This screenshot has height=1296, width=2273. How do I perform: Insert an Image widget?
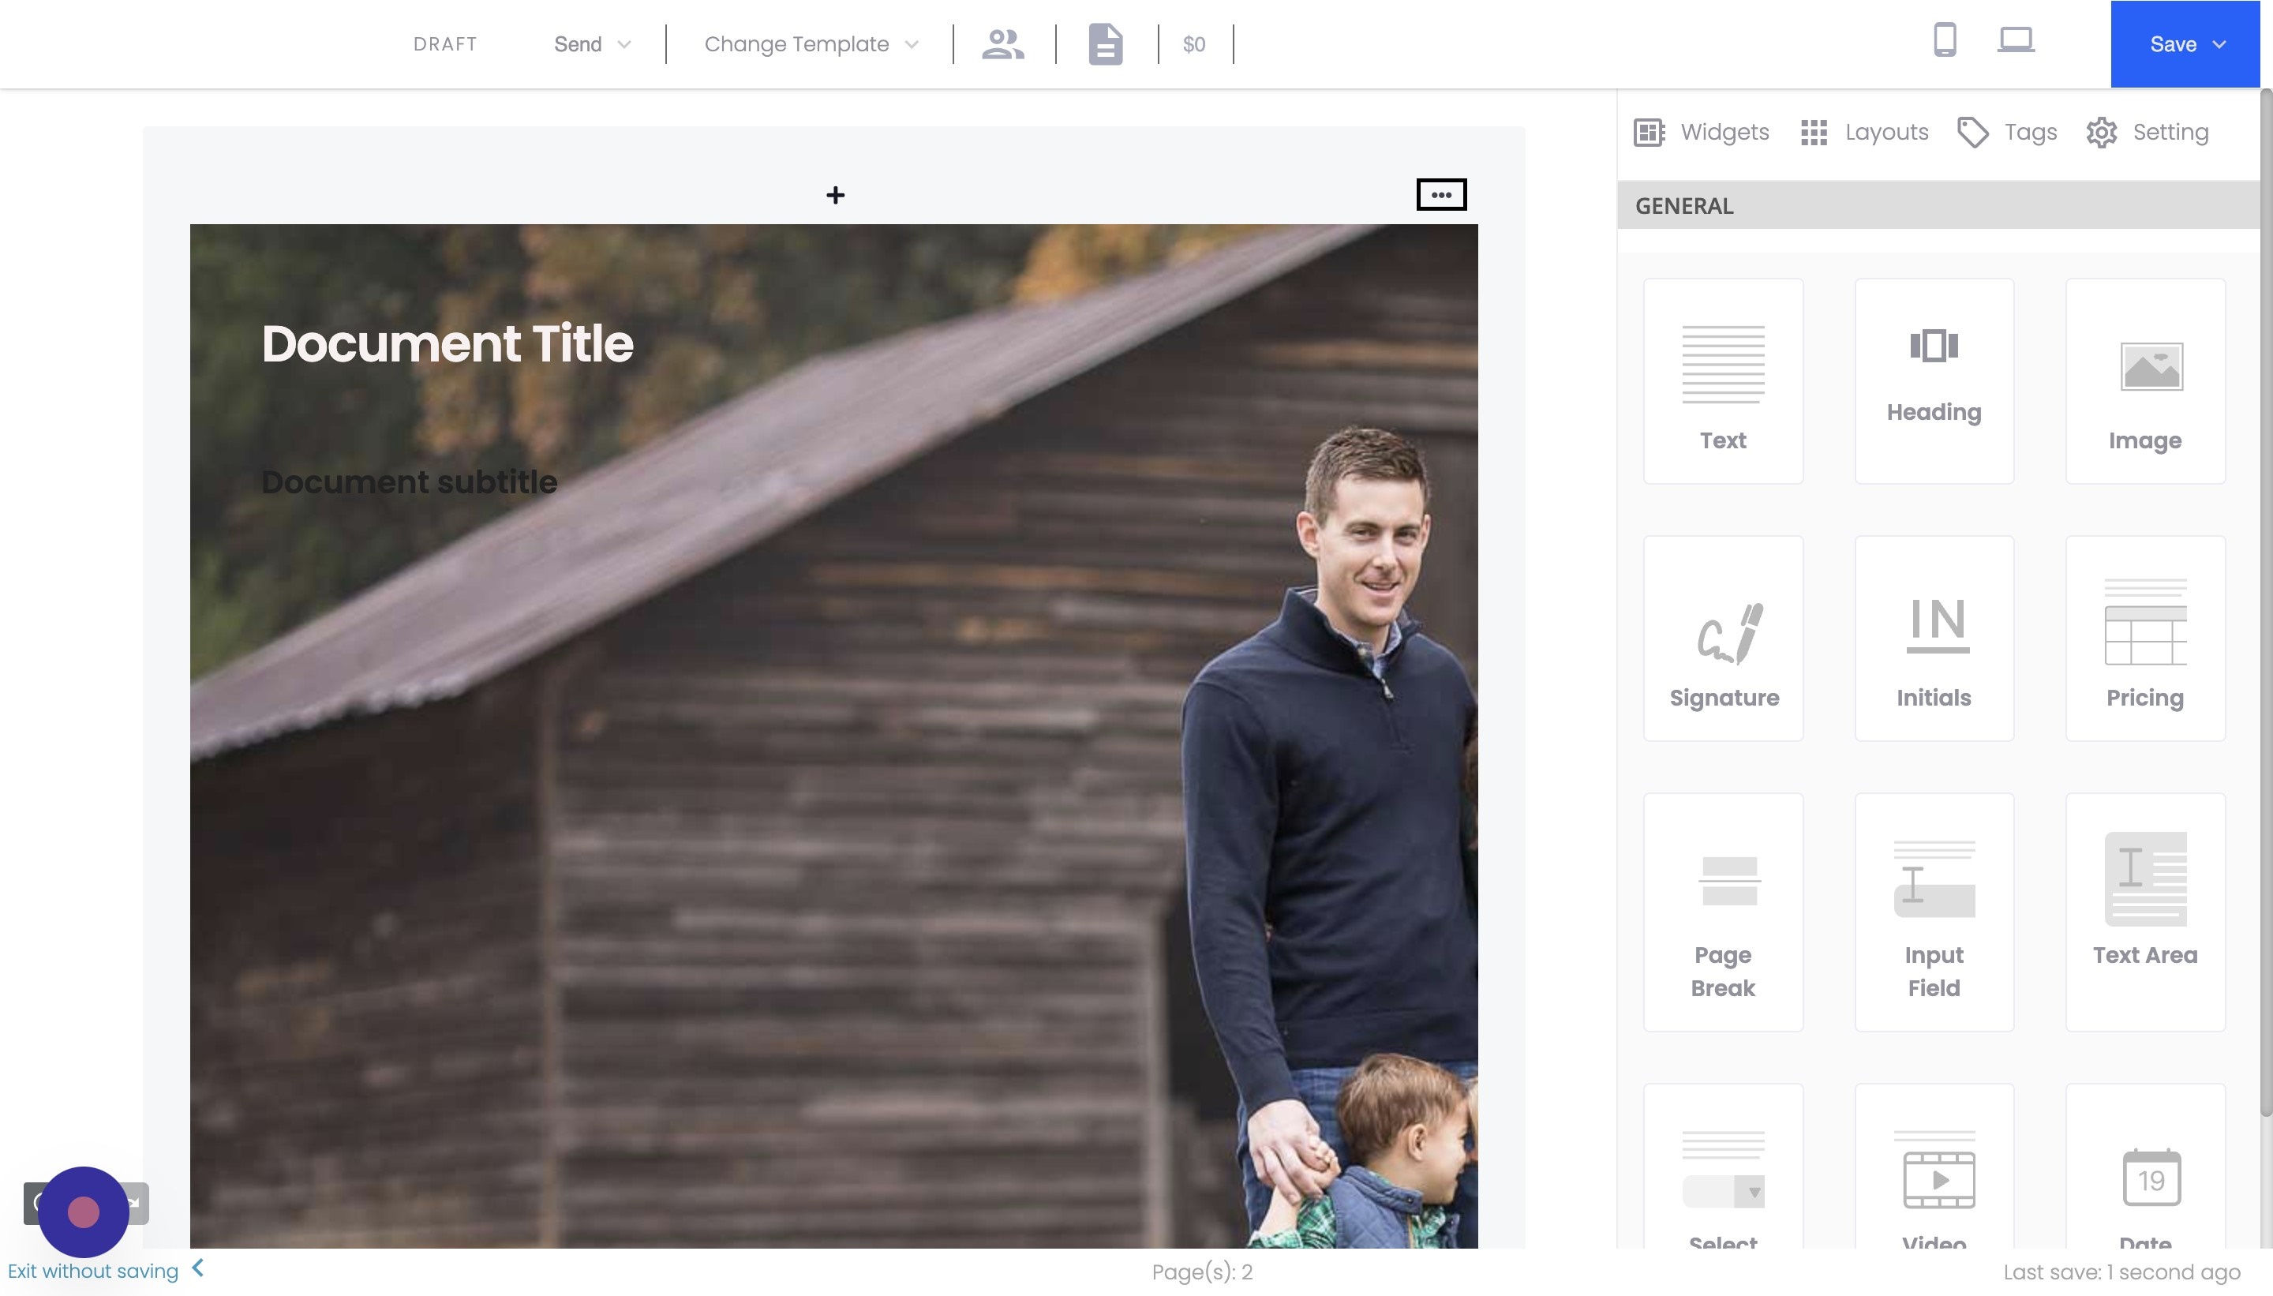[x=2144, y=381]
